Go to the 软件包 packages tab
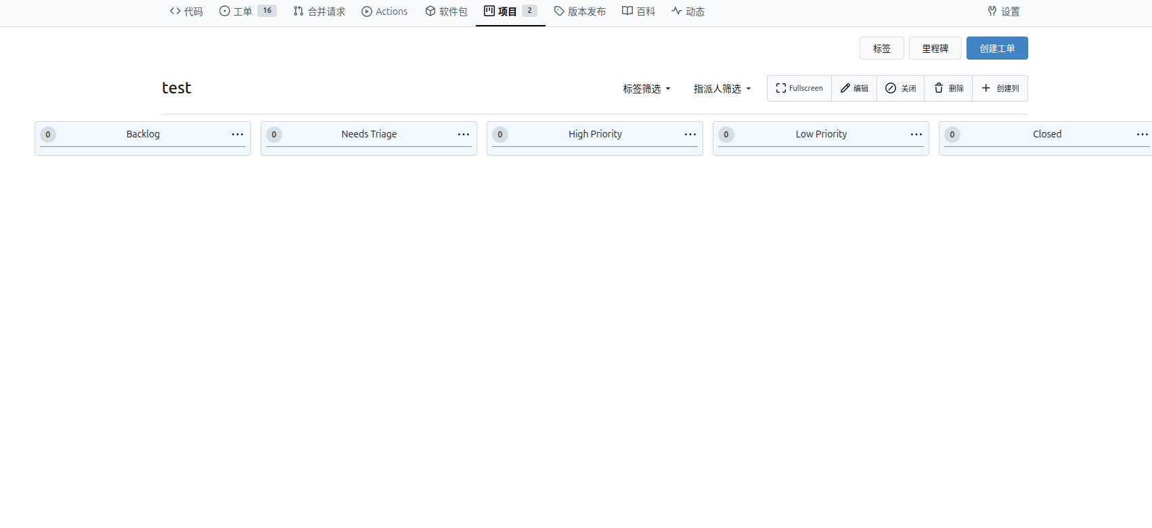 click(x=446, y=12)
